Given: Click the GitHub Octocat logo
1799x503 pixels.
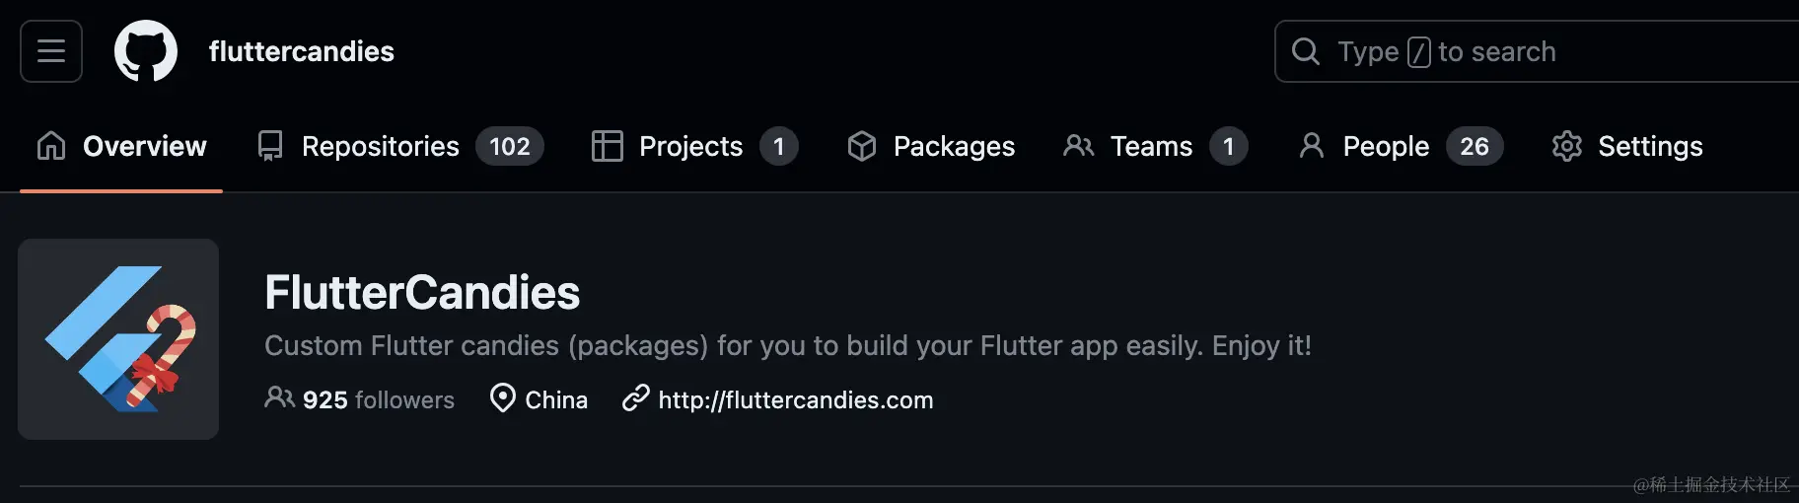Looking at the screenshot, I should point(146,51).
